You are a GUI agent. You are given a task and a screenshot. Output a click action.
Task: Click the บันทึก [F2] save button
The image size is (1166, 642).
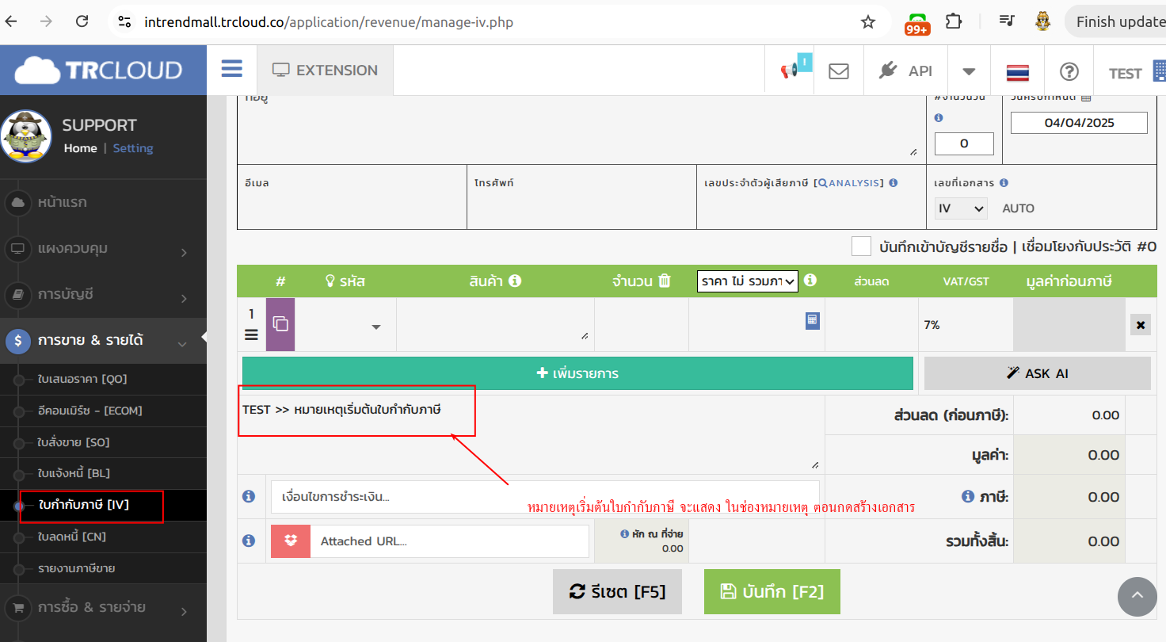click(x=772, y=591)
